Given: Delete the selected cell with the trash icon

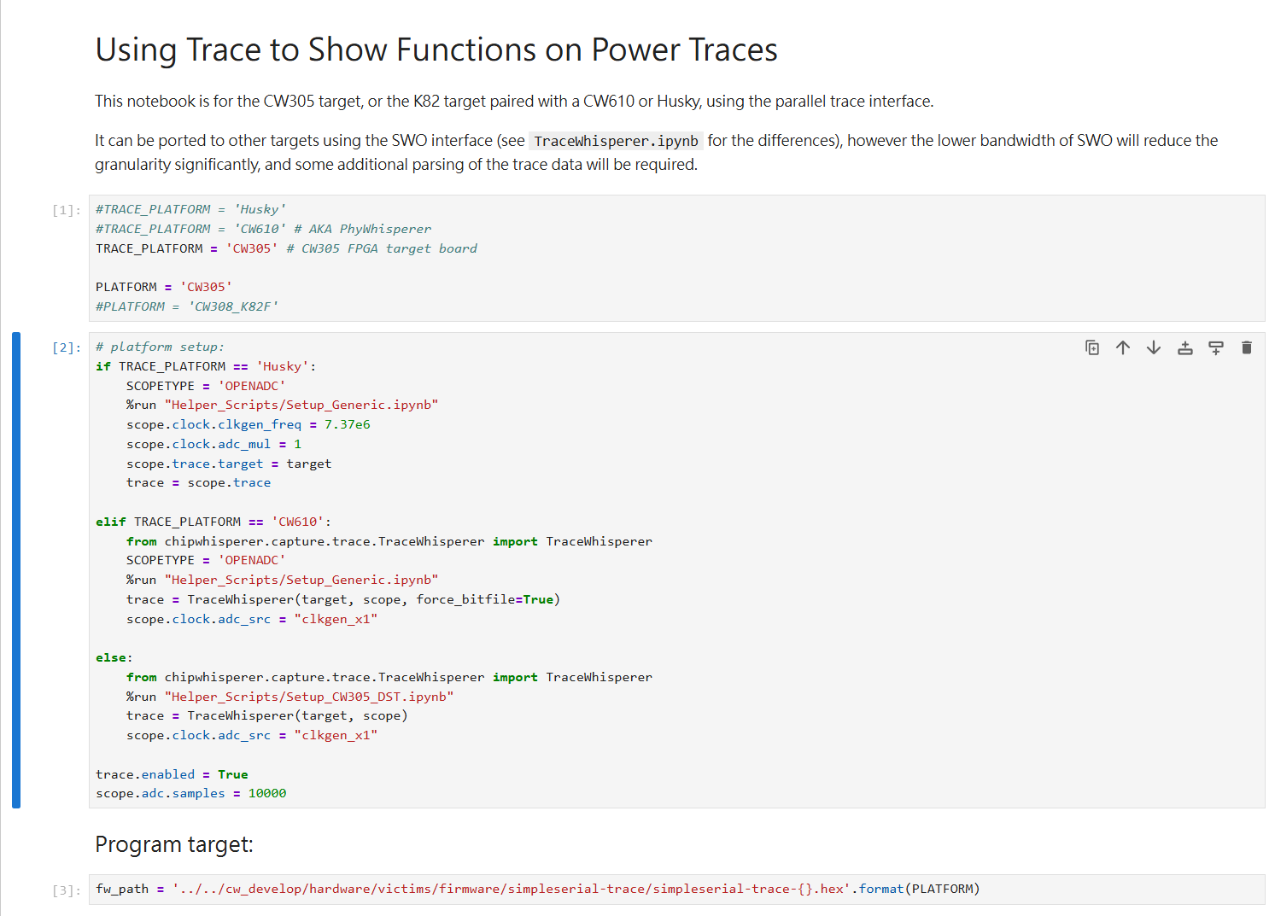Looking at the screenshot, I should coord(1246,347).
